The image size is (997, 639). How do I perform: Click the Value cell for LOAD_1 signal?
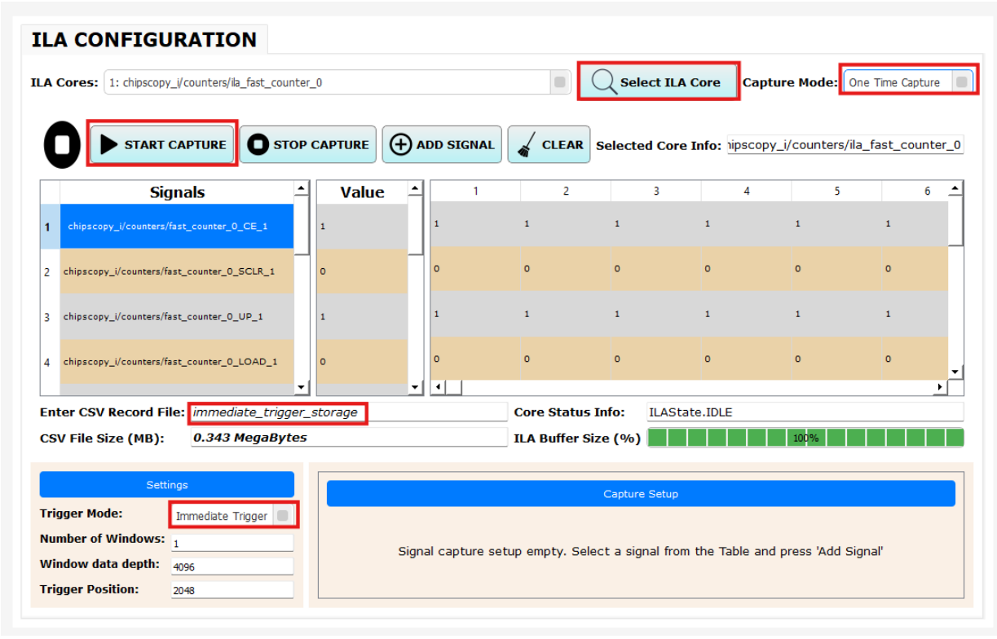tap(362, 361)
